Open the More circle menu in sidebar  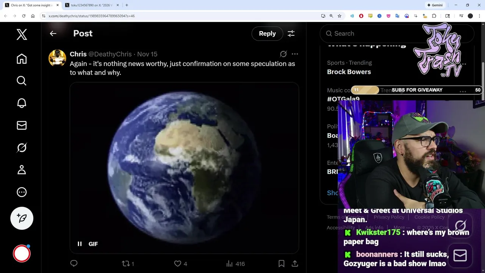click(x=22, y=192)
